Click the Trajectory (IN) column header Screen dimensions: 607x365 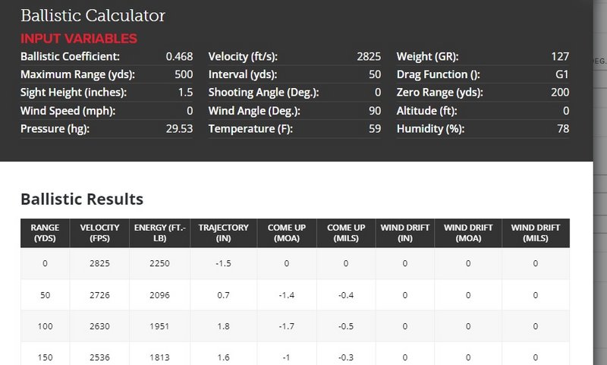coord(223,233)
